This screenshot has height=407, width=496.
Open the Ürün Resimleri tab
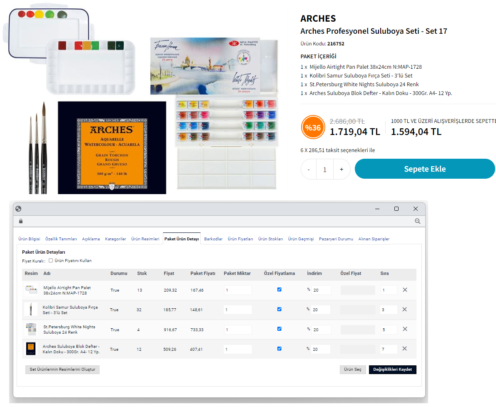145,239
